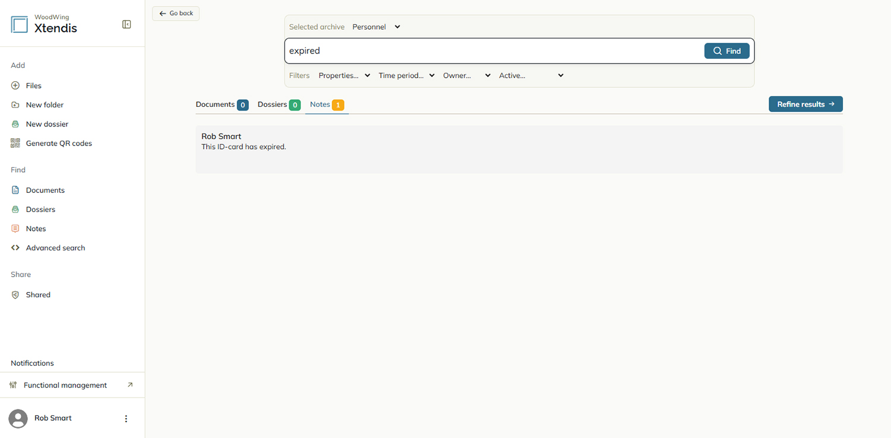Click the Documents page icon in sidebar
This screenshot has width=891, height=438.
tap(15, 190)
